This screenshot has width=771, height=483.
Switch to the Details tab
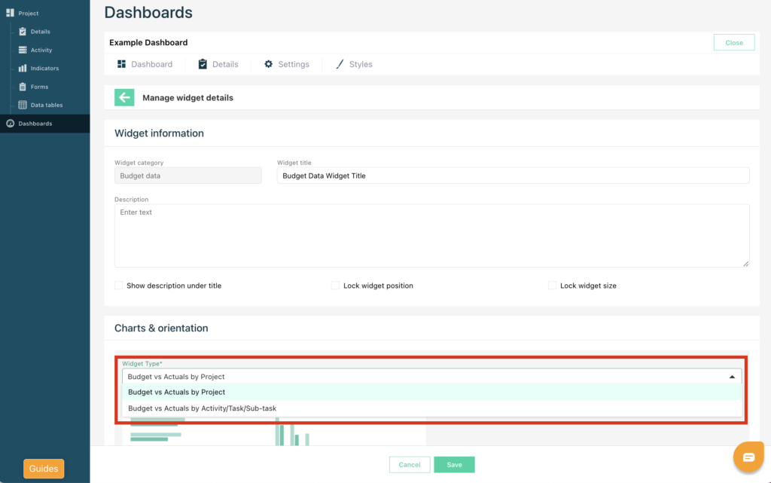click(x=218, y=64)
